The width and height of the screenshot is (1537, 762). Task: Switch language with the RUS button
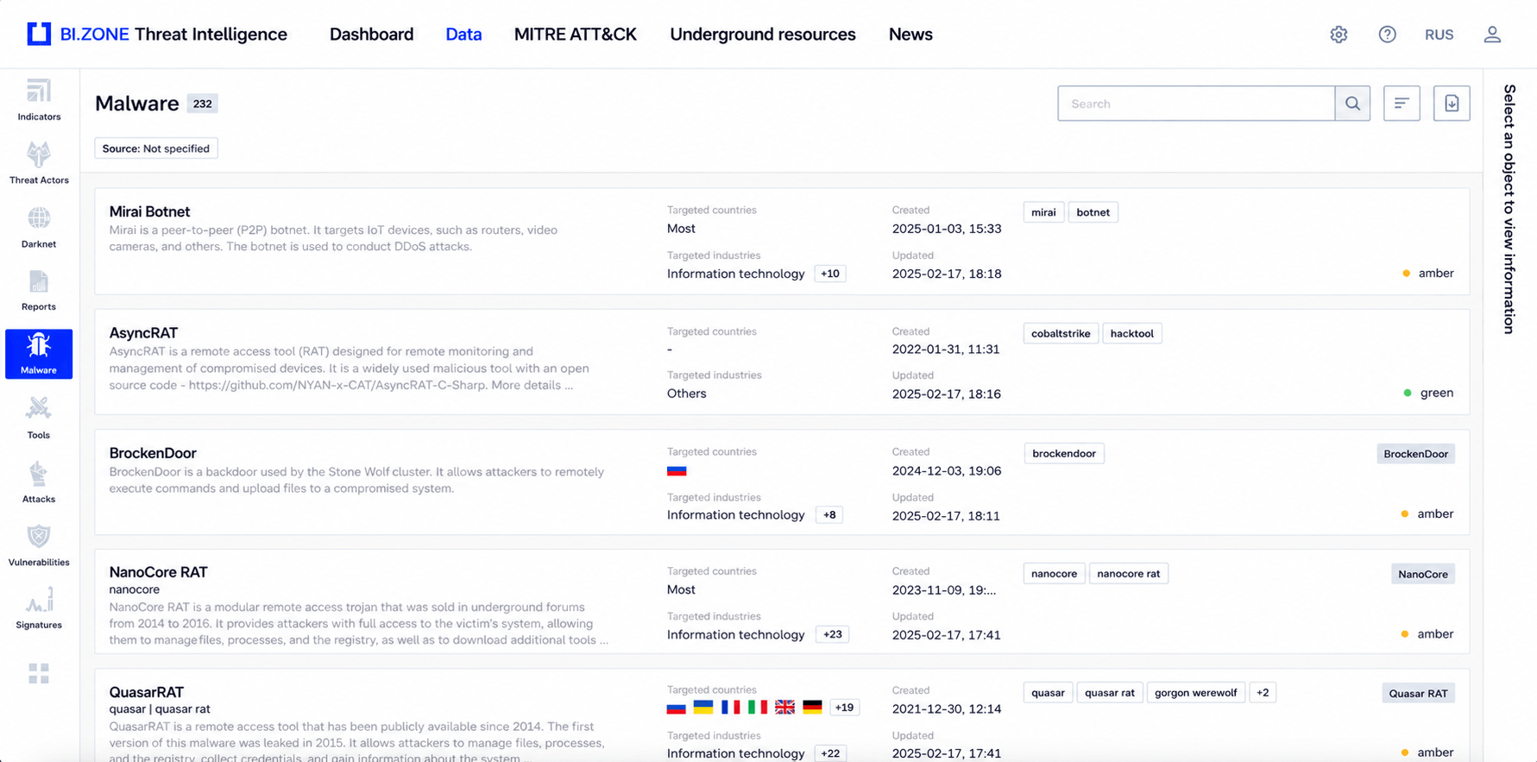coord(1439,35)
